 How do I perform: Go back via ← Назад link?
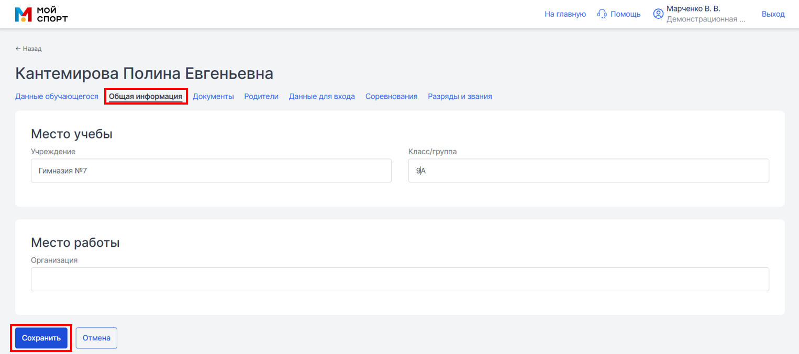[x=28, y=49]
